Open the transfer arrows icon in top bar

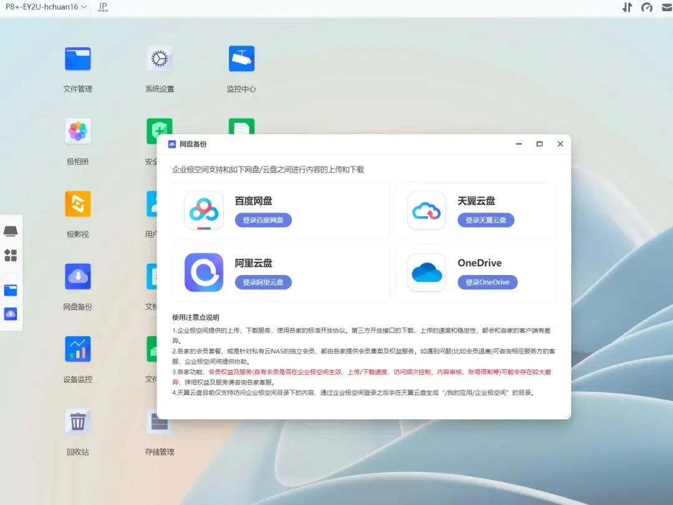tap(627, 7)
